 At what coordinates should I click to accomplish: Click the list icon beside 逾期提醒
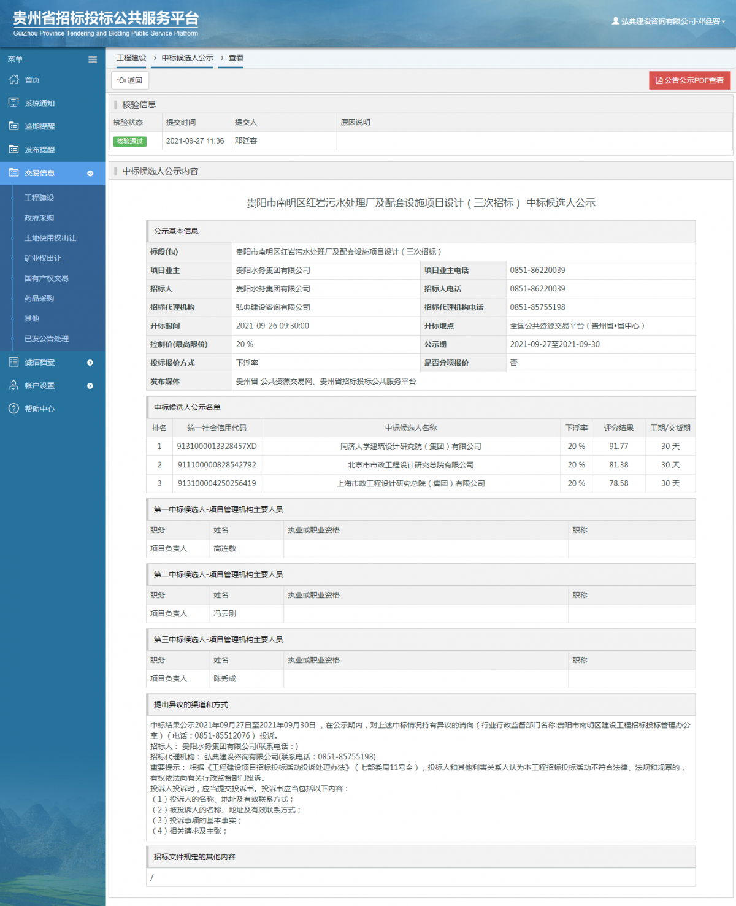tap(13, 126)
